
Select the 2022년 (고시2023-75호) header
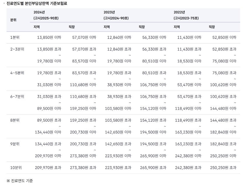(x=186, y=15)
